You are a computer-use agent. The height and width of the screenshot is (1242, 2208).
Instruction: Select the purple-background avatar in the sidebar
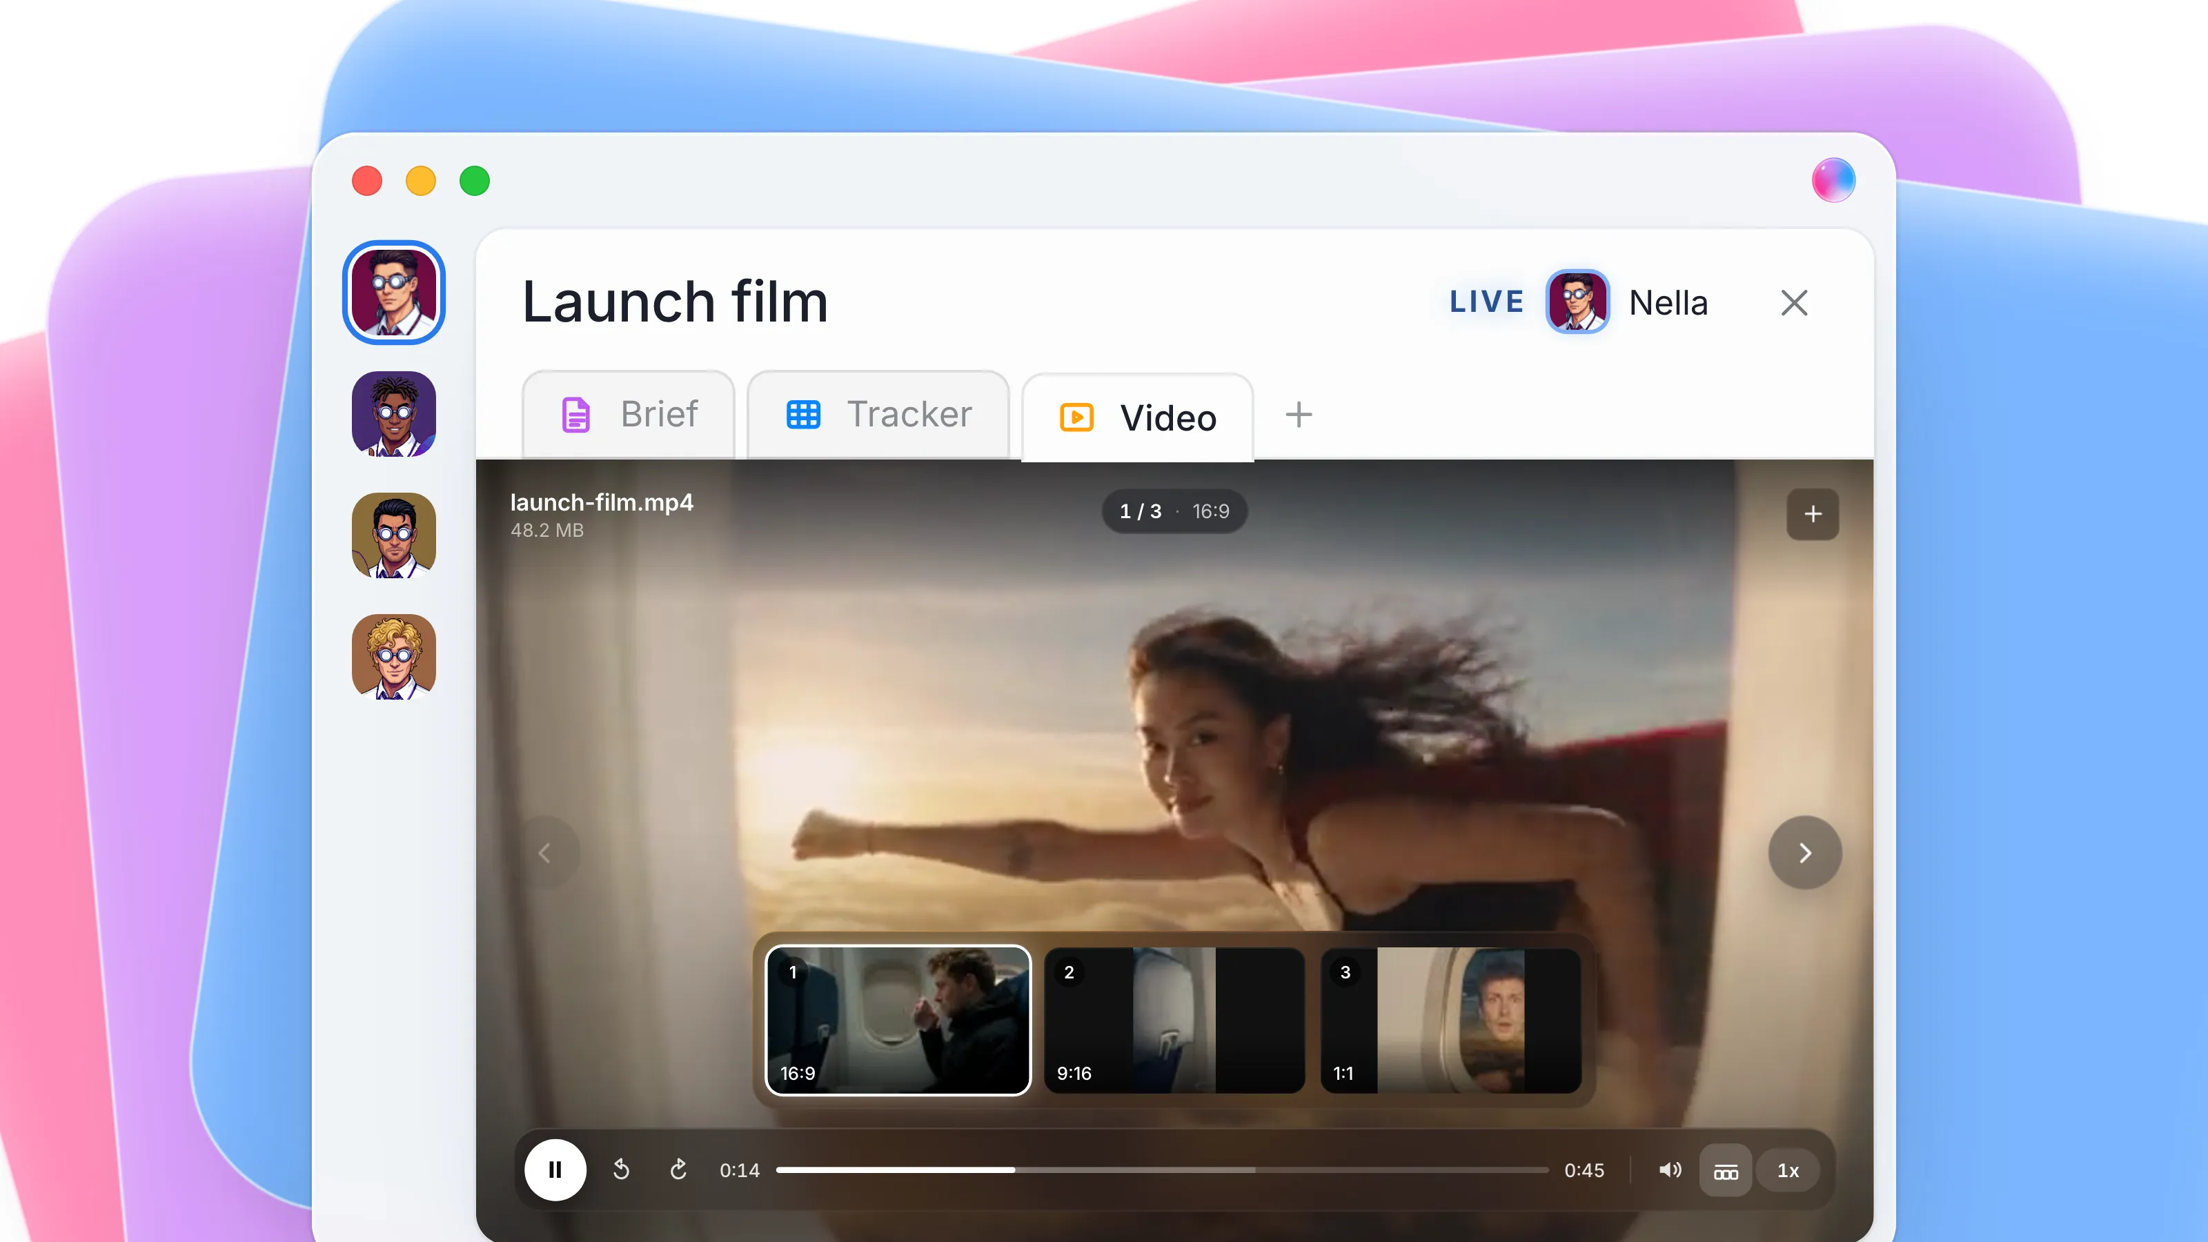pyautogui.click(x=393, y=414)
